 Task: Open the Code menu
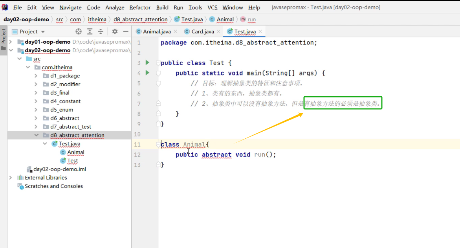tap(93, 7)
